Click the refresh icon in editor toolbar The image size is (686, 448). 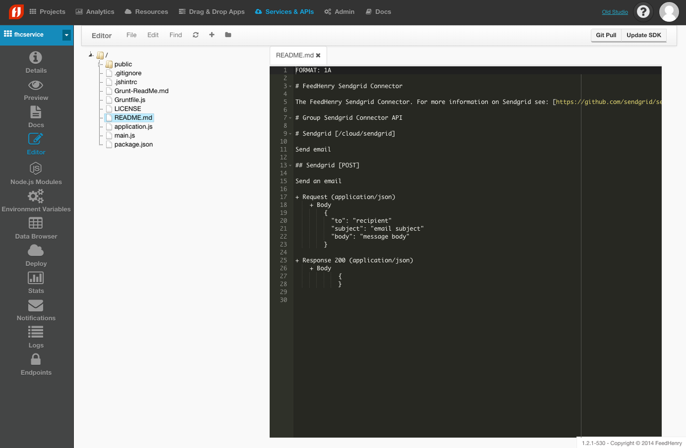tap(195, 35)
